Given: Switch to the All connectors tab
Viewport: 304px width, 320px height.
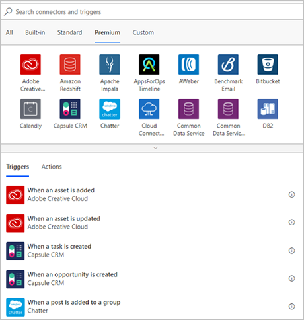Looking at the screenshot, I should (x=9, y=32).
